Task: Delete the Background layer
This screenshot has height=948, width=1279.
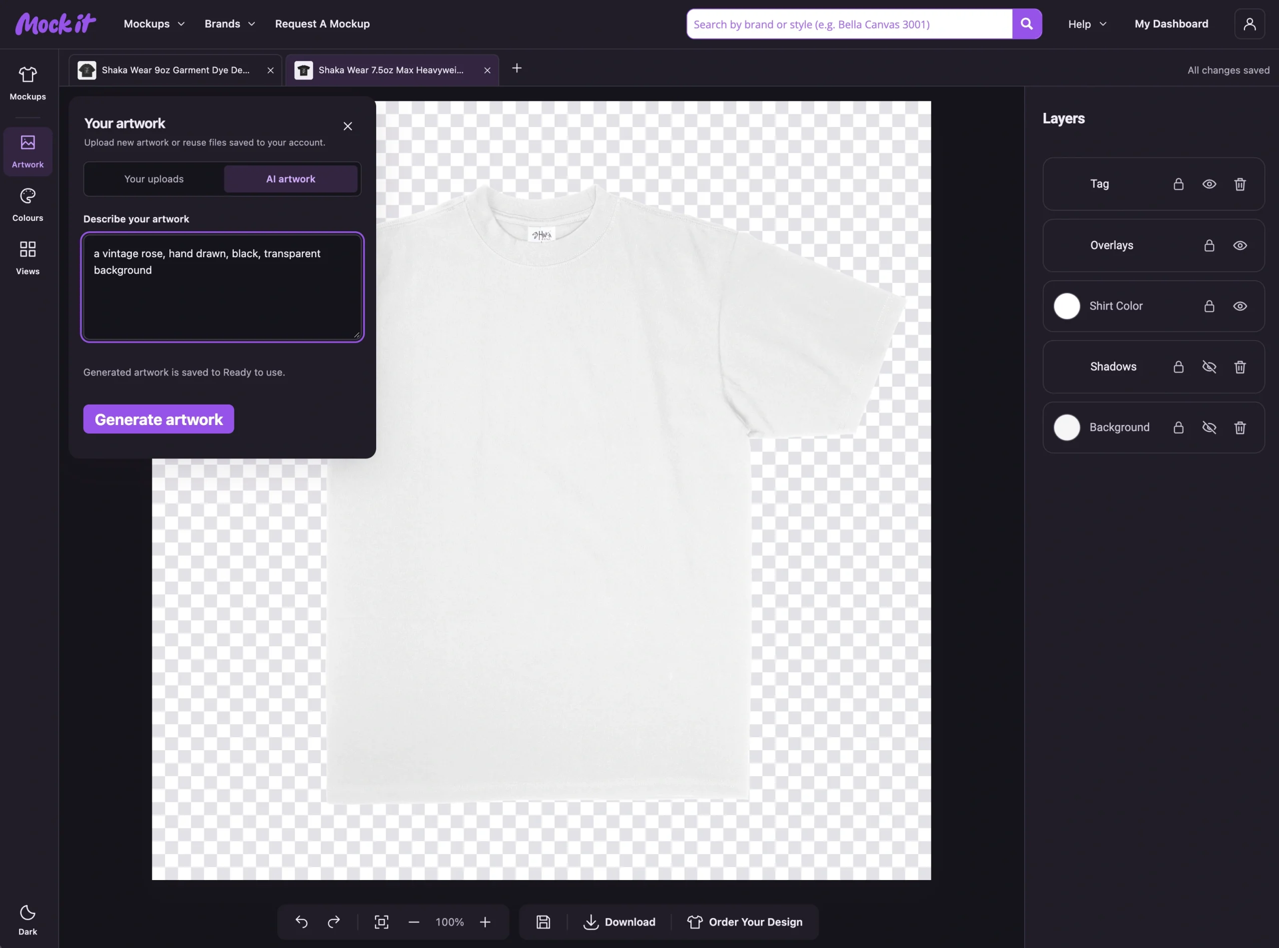Action: [x=1240, y=428]
